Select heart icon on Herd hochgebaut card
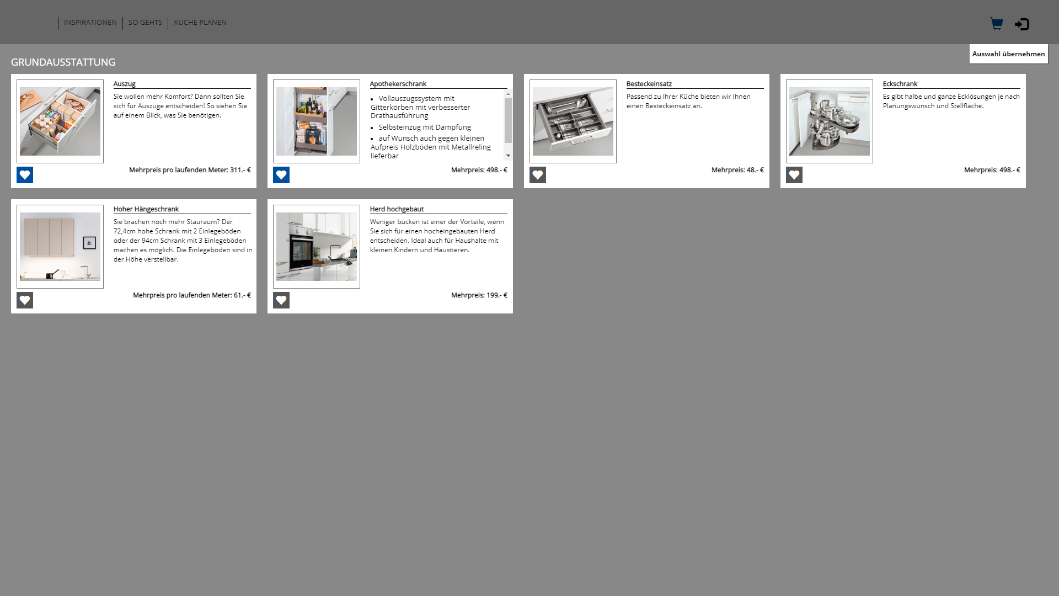1059x596 pixels. tap(281, 300)
